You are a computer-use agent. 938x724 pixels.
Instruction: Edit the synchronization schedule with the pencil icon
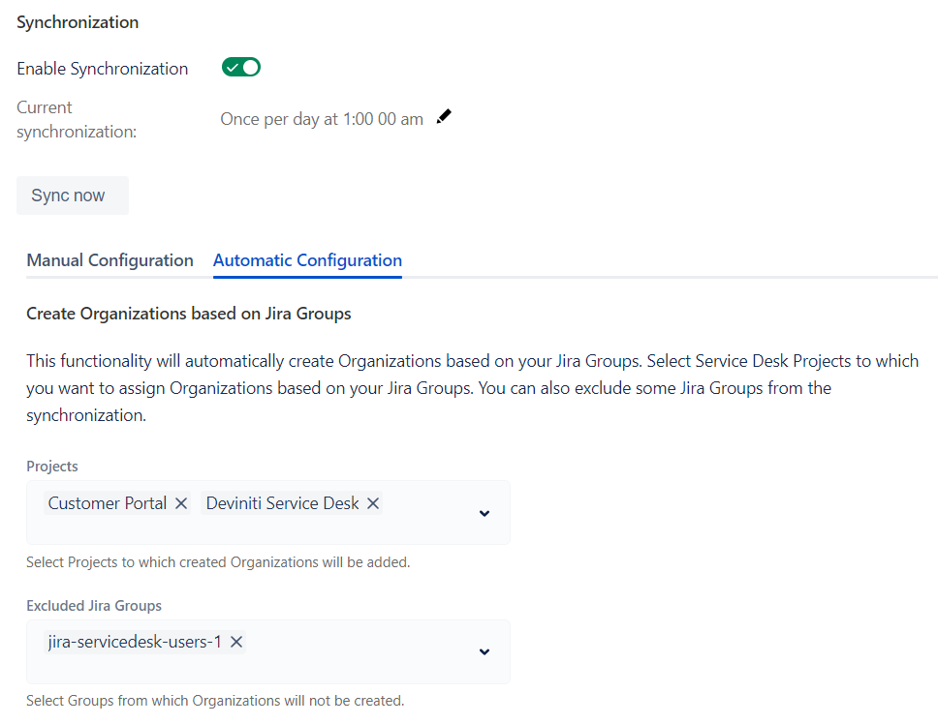(444, 115)
